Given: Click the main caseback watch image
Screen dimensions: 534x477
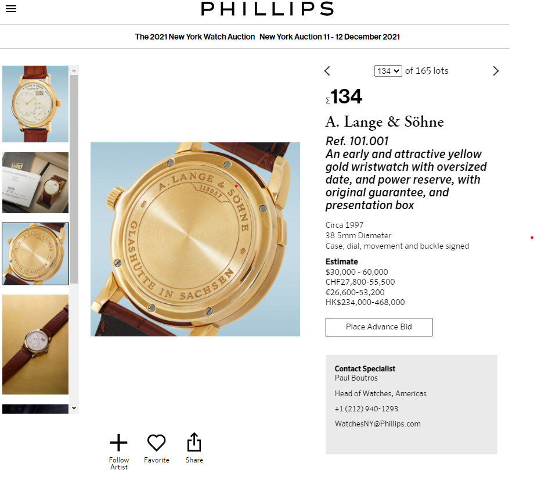Looking at the screenshot, I should pos(195,239).
